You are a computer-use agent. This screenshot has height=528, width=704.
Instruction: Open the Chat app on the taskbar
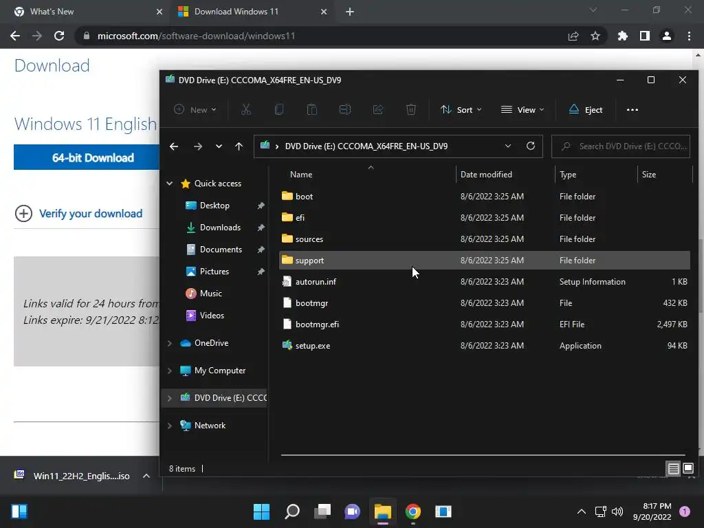[353, 511]
